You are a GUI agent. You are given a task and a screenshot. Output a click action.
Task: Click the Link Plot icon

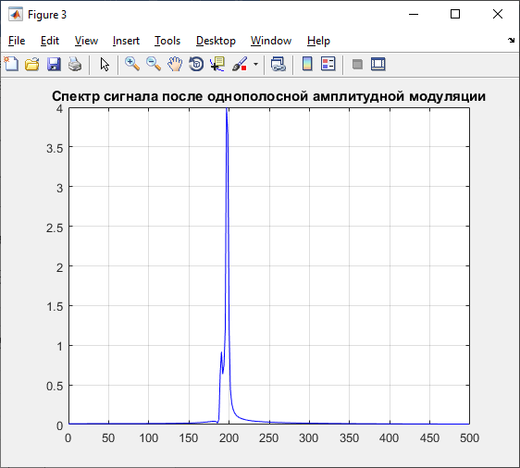pyautogui.click(x=278, y=64)
